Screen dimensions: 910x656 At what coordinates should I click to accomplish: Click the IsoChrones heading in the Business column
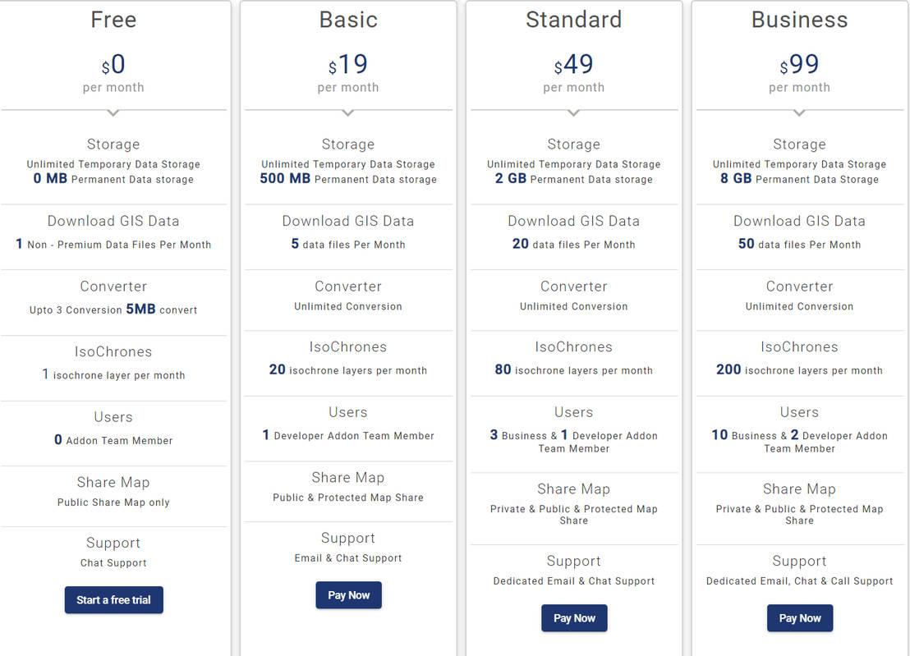[x=799, y=346]
